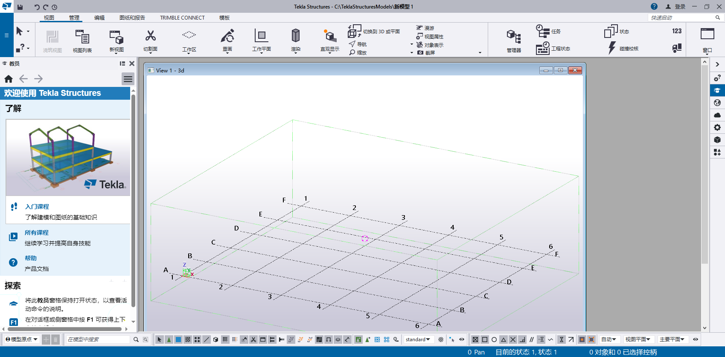Click the 在模型中搜索 search field
This screenshot has height=357, width=725.
click(x=98, y=340)
